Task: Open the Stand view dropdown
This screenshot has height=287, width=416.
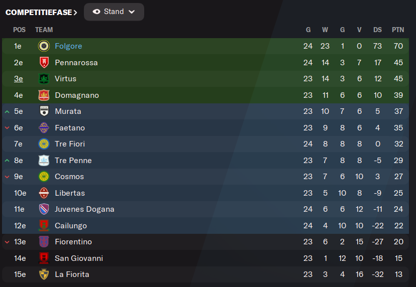Action: (114, 12)
